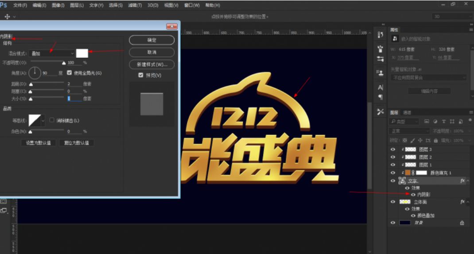Click the fx icon on 文字 layer
The width and height of the screenshot is (474, 254).
pyautogui.click(x=462, y=181)
